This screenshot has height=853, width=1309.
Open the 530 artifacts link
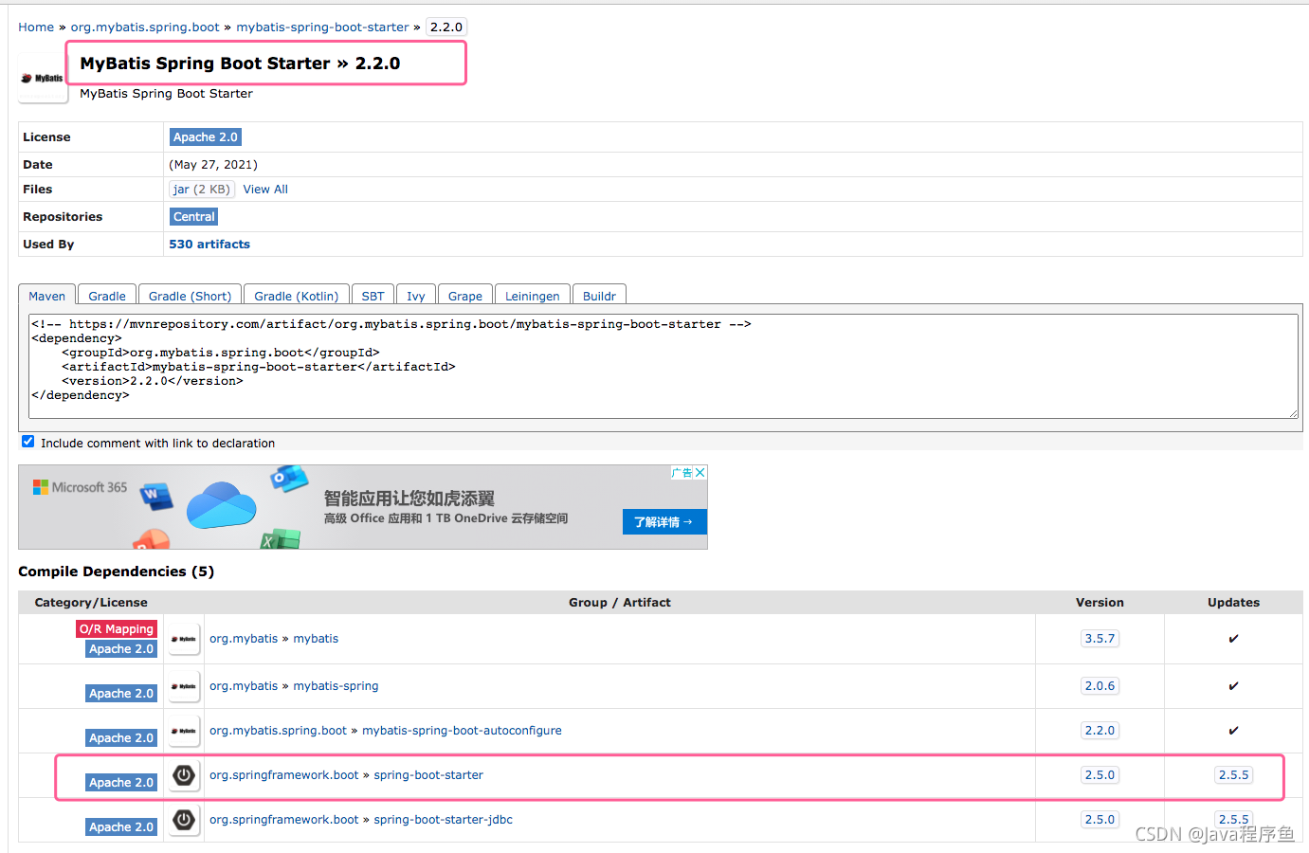209,245
